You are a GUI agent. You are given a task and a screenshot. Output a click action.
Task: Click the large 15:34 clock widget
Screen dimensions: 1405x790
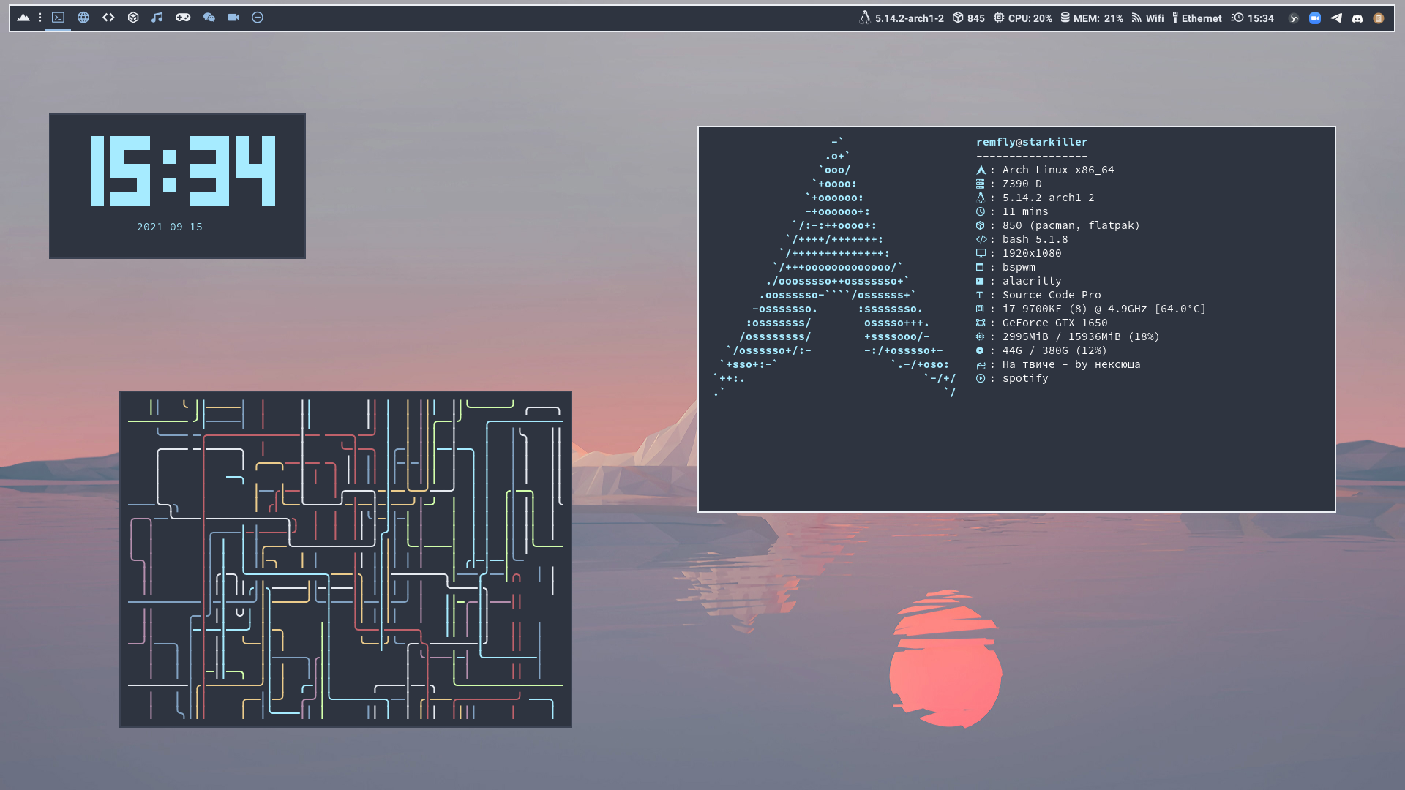[x=183, y=170]
